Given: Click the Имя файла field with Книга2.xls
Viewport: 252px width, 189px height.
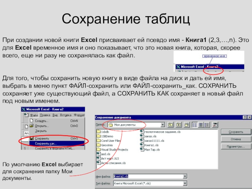Looking at the screenshot, I should (150, 176).
